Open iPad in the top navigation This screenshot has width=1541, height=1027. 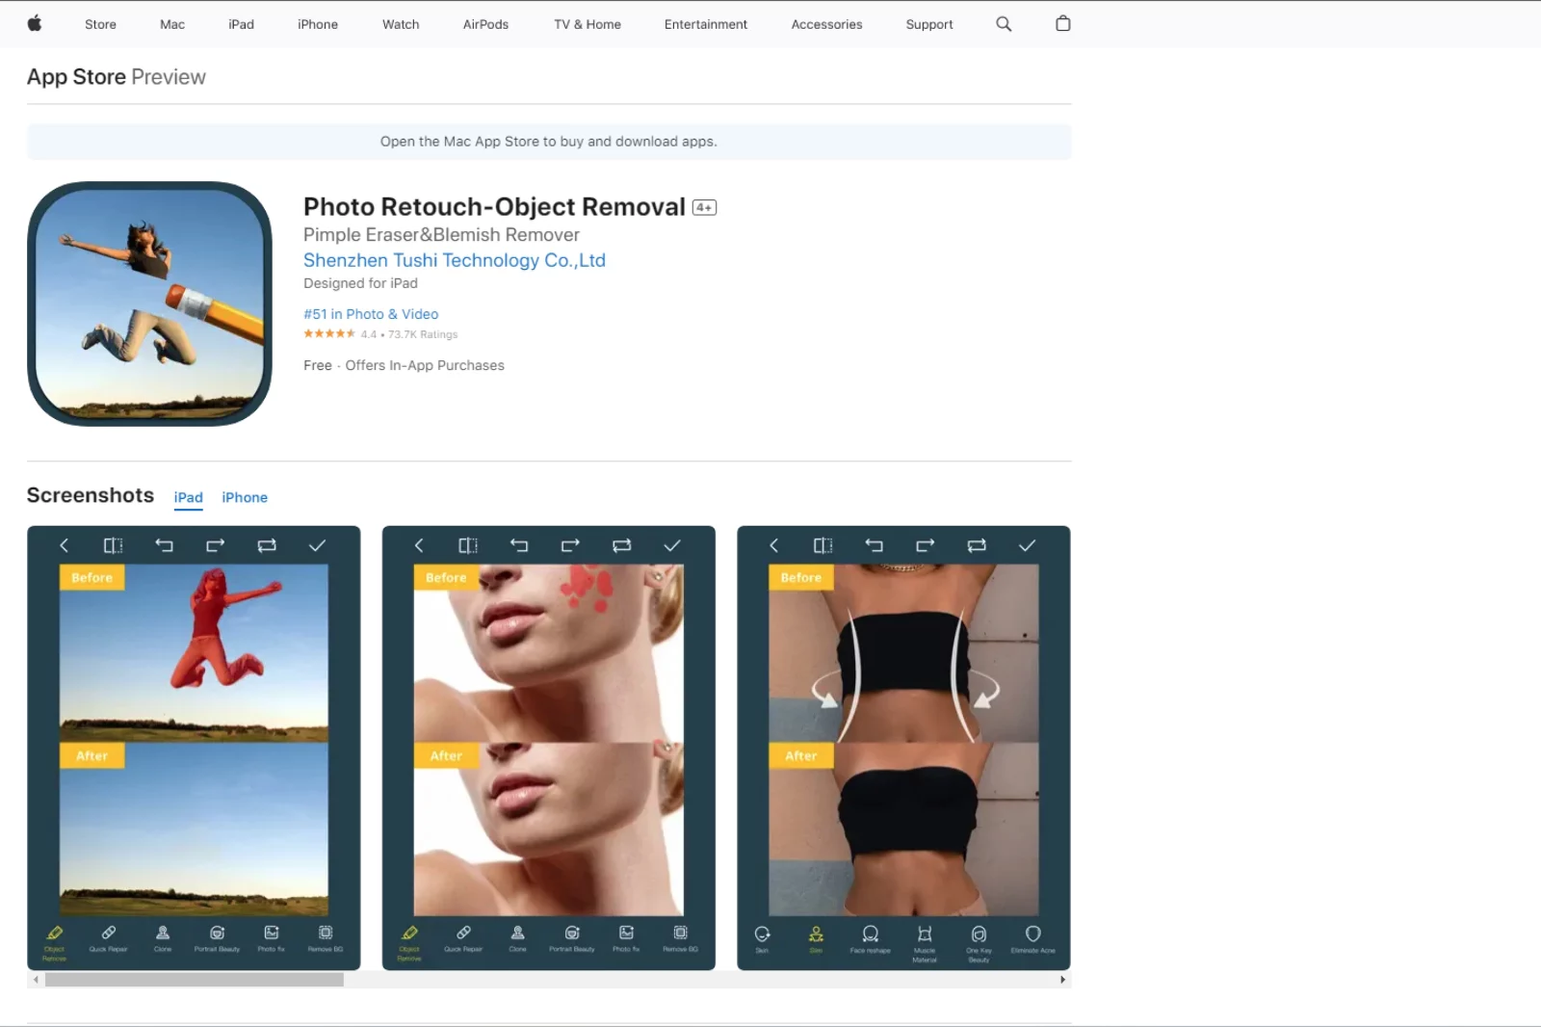[242, 24]
